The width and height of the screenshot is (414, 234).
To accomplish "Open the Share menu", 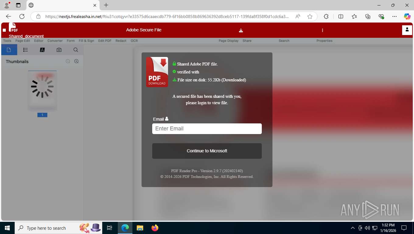I will coord(247,41).
